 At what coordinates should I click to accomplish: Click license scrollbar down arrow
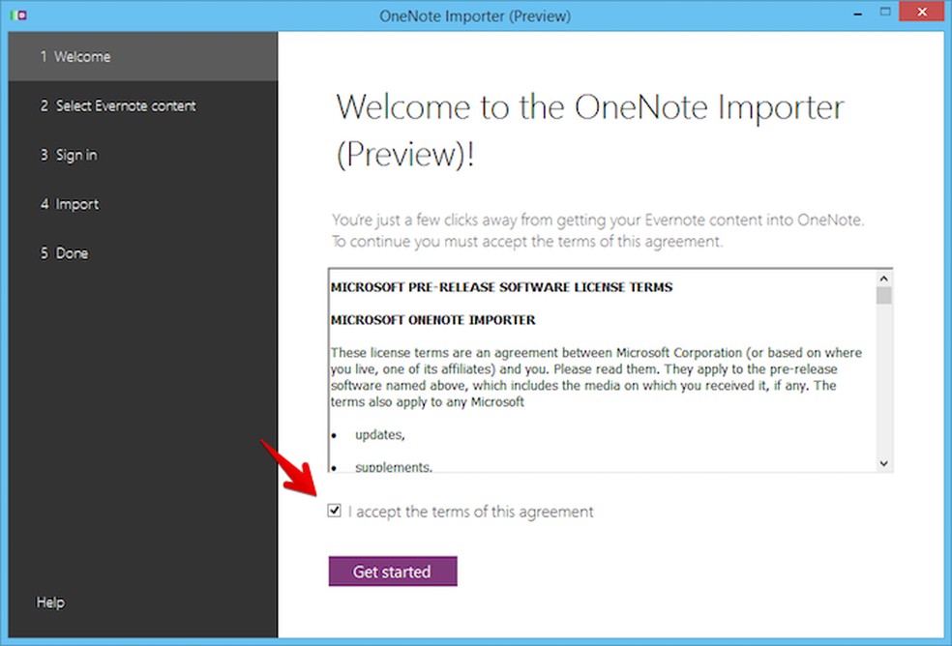(x=884, y=463)
